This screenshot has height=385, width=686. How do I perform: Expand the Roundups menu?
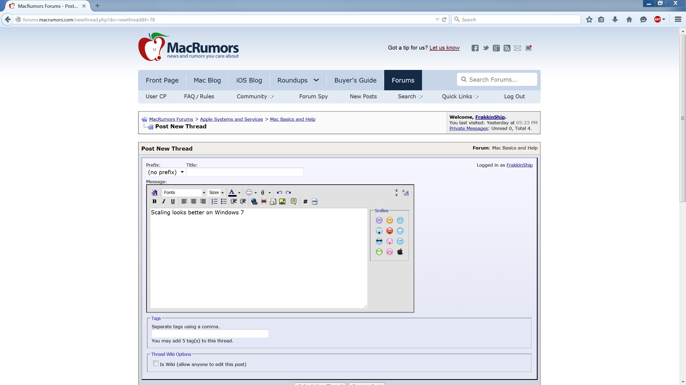point(298,80)
